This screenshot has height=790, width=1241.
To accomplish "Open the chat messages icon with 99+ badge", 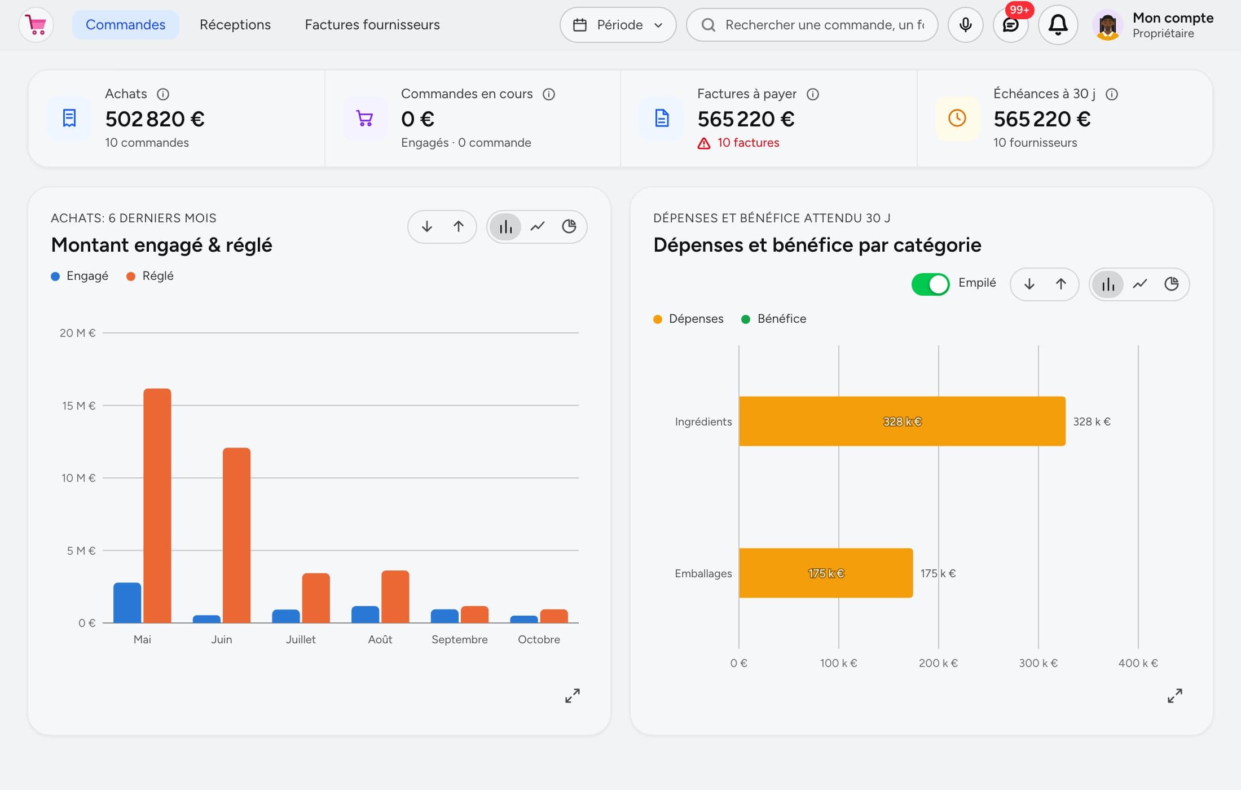I will pyautogui.click(x=1010, y=25).
